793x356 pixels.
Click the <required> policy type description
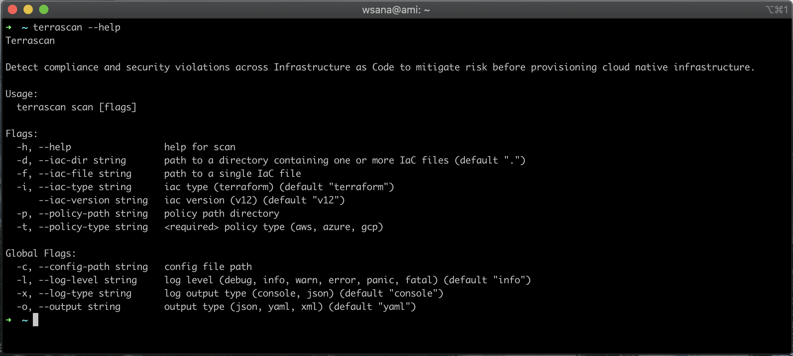[273, 227]
